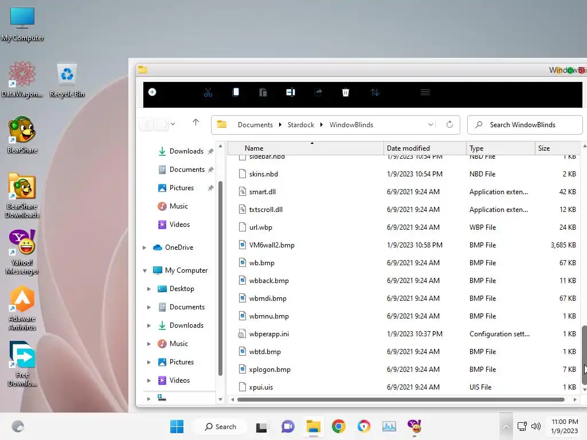Image resolution: width=587 pixels, height=440 pixels.
Task: Expand the OneDrive tree node
Action: coord(144,247)
